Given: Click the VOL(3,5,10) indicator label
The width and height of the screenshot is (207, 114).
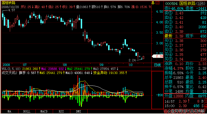Looking at the screenshot, I should point(11,69).
